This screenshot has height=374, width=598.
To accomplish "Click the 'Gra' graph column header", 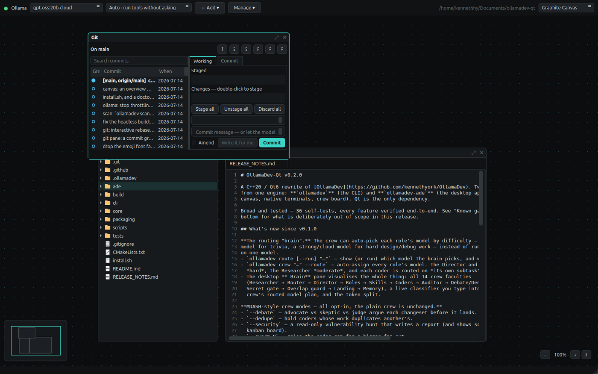I will pyautogui.click(x=96, y=71).
